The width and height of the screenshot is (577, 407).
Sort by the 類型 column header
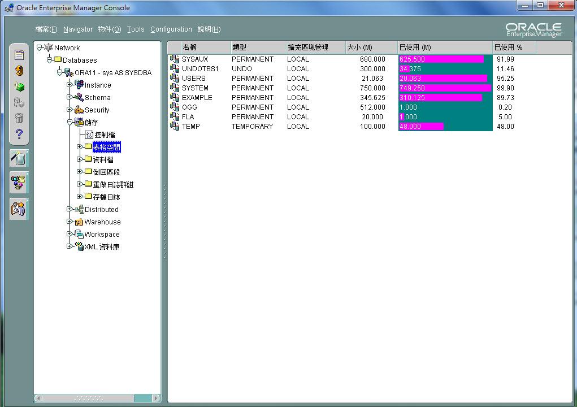click(x=258, y=47)
